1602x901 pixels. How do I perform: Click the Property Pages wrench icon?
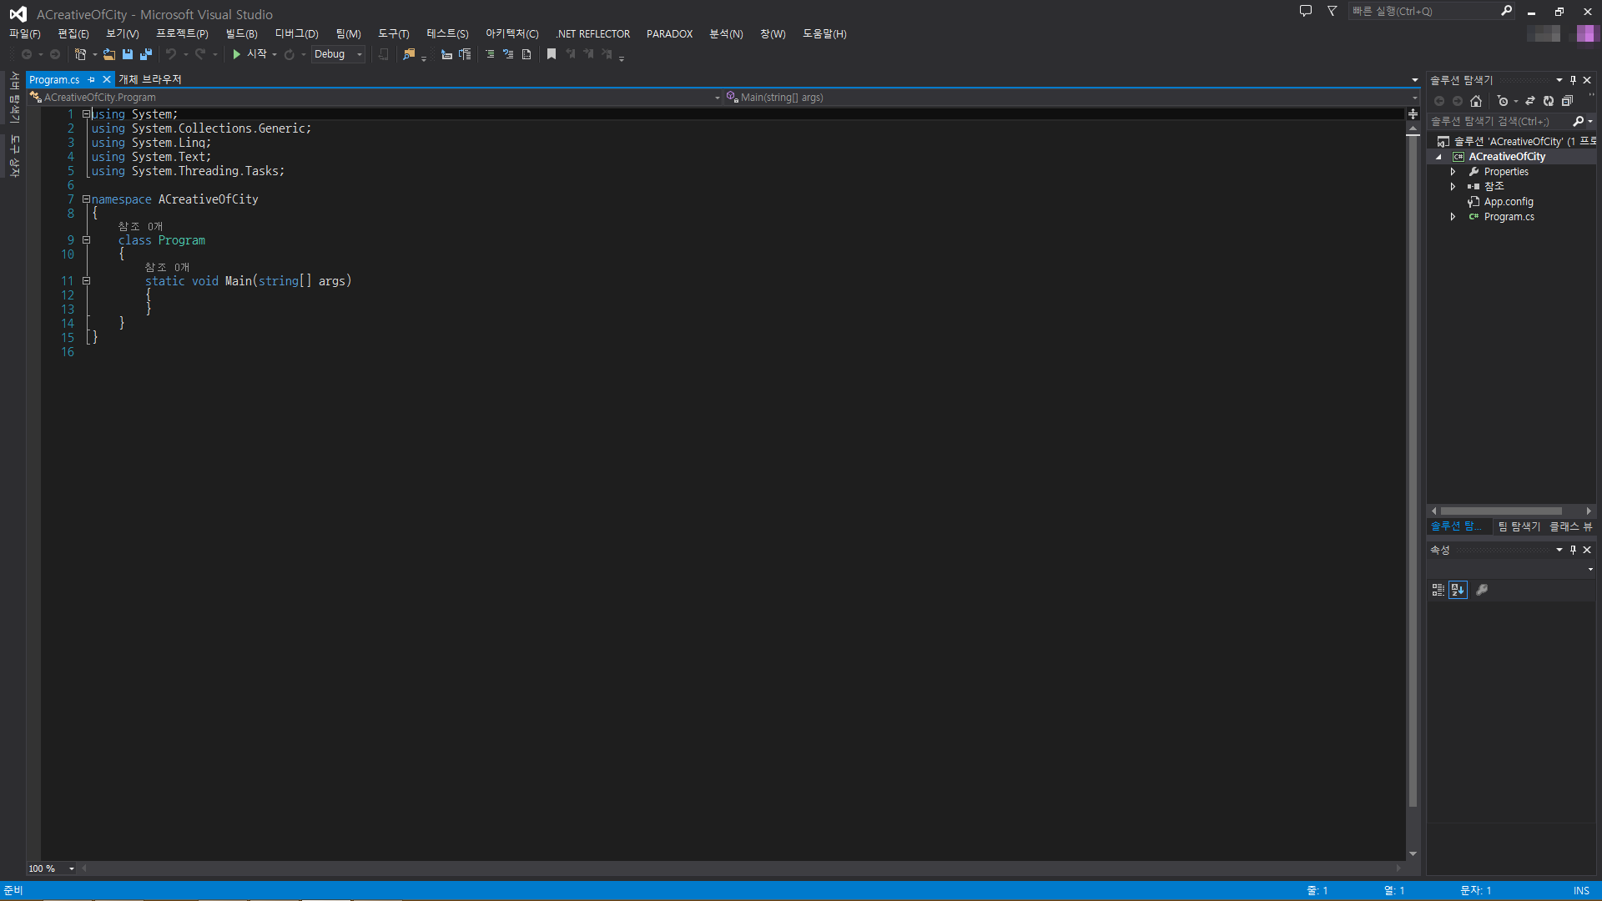(x=1482, y=590)
